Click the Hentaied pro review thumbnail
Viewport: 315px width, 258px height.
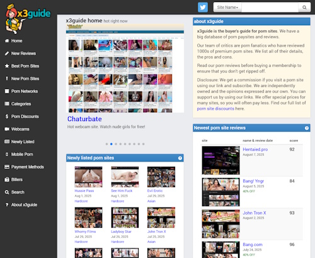coord(220,160)
